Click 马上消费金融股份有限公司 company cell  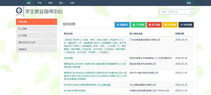143,85
